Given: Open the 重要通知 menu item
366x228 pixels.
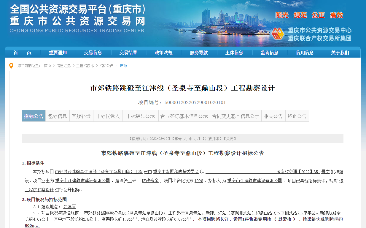Looking at the screenshot, I should point(58,53).
